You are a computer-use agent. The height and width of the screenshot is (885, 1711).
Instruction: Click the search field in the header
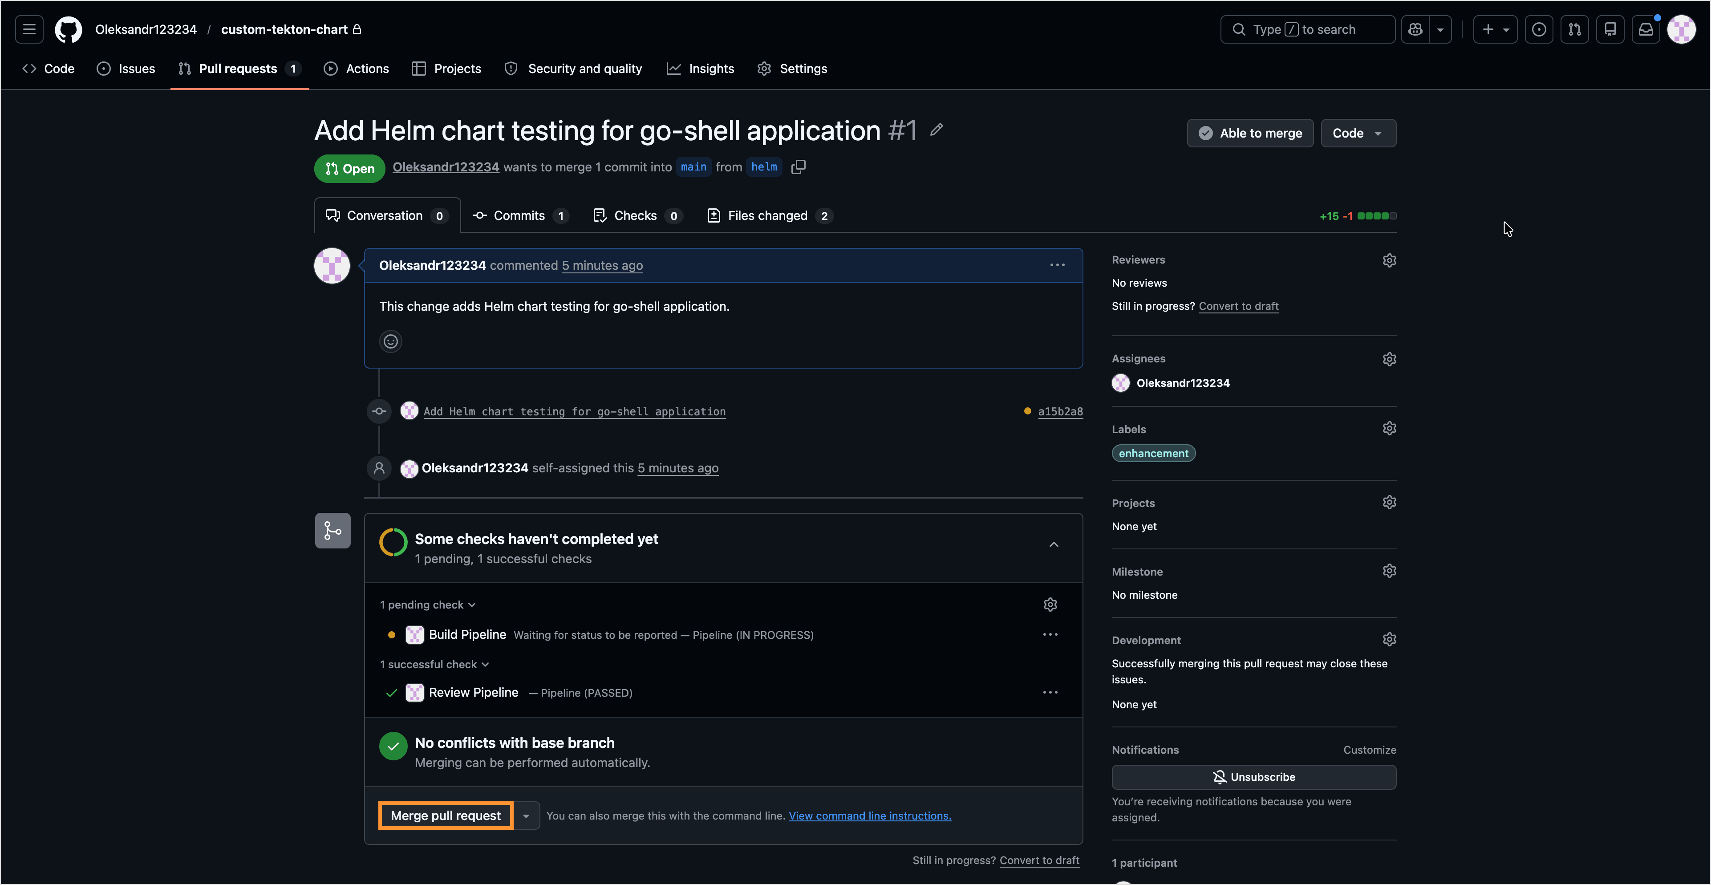pyautogui.click(x=1308, y=29)
